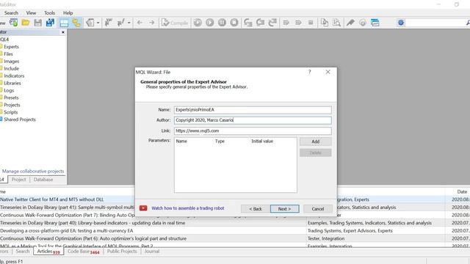
Task: Click the bookmark tag toolbar icon
Action: pyautogui.click(x=90, y=23)
